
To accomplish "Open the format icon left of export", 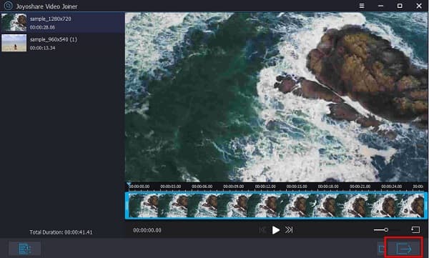I will coord(382,249).
